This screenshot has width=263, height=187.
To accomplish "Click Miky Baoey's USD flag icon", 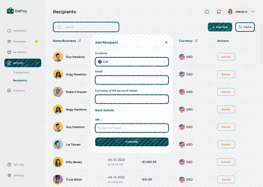I will pyautogui.click(x=182, y=162).
